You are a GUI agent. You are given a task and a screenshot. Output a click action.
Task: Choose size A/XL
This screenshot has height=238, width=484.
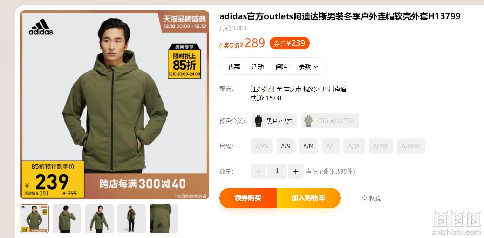354,146
